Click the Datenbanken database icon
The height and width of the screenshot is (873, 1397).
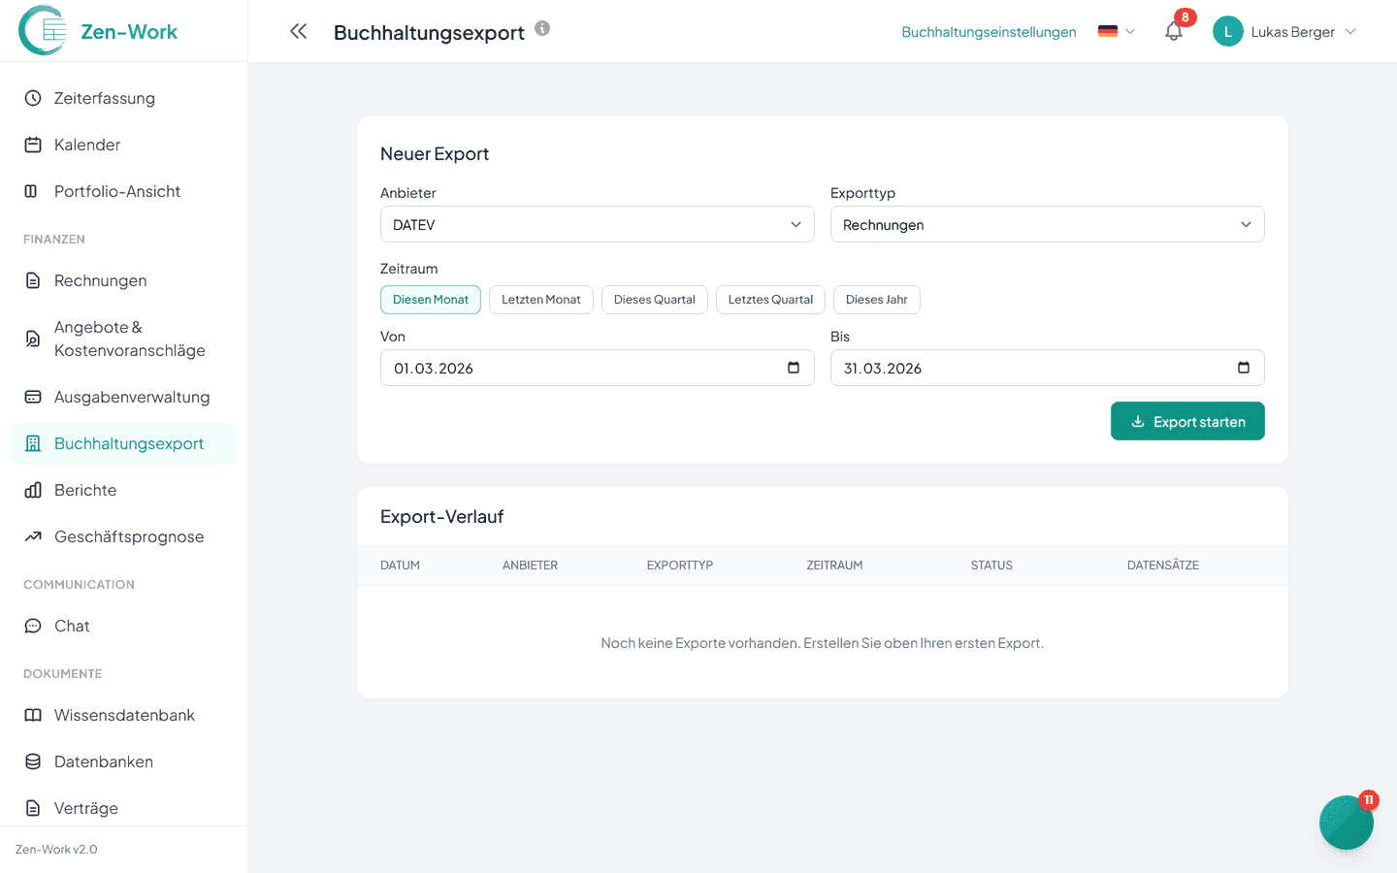click(x=33, y=761)
